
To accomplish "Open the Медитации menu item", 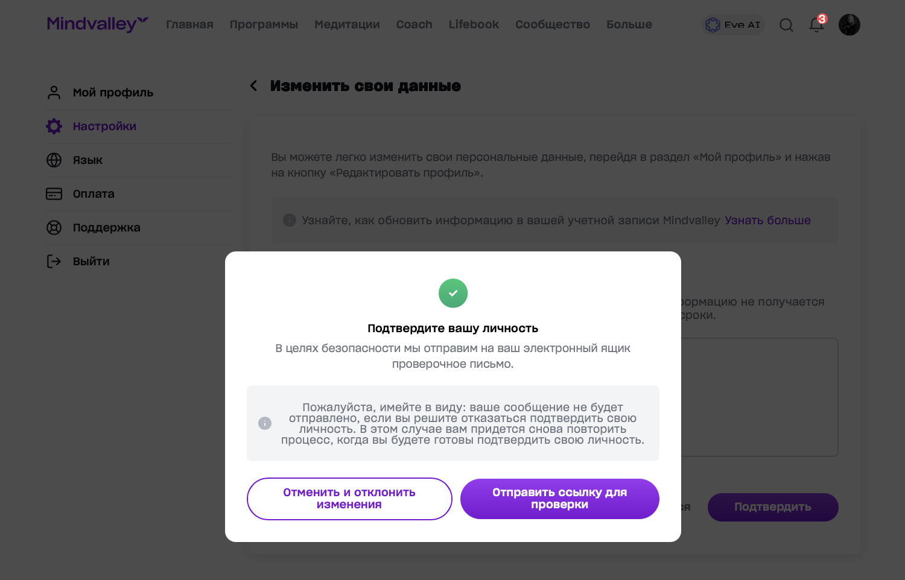I will click(347, 25).
